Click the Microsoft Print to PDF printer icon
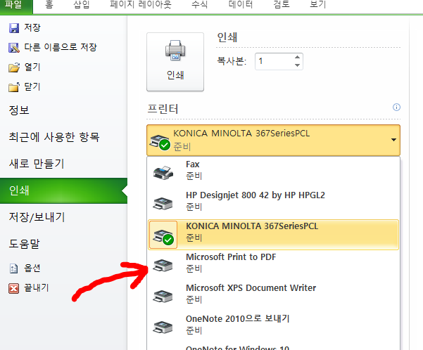Image resolution: width=423 pixels, height=350 pixels. pyautogui.click(x=163, y=265)
